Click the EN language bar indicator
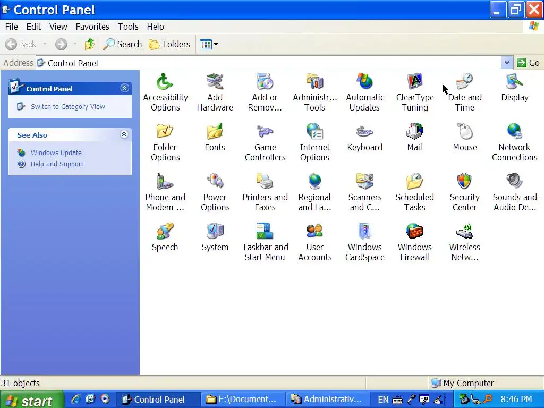 pyautogui.click(x=383, y=399)
